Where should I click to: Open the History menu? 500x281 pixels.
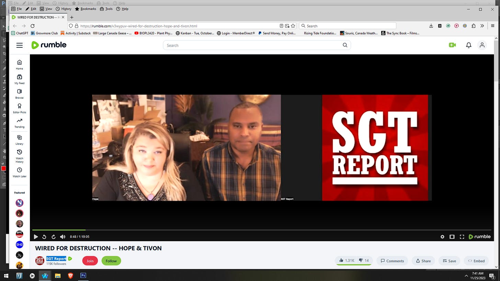[x=64, y=9]
